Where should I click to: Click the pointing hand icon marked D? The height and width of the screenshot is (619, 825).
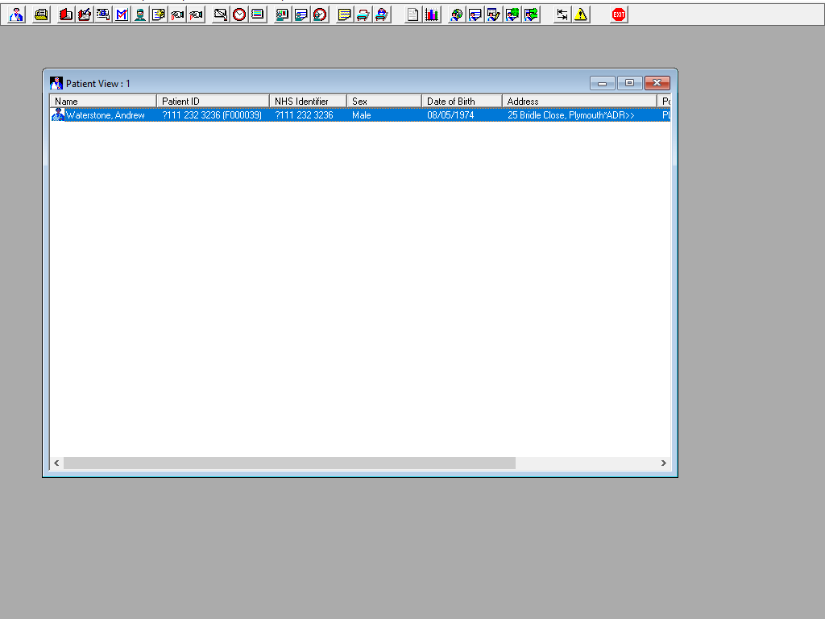177,15
